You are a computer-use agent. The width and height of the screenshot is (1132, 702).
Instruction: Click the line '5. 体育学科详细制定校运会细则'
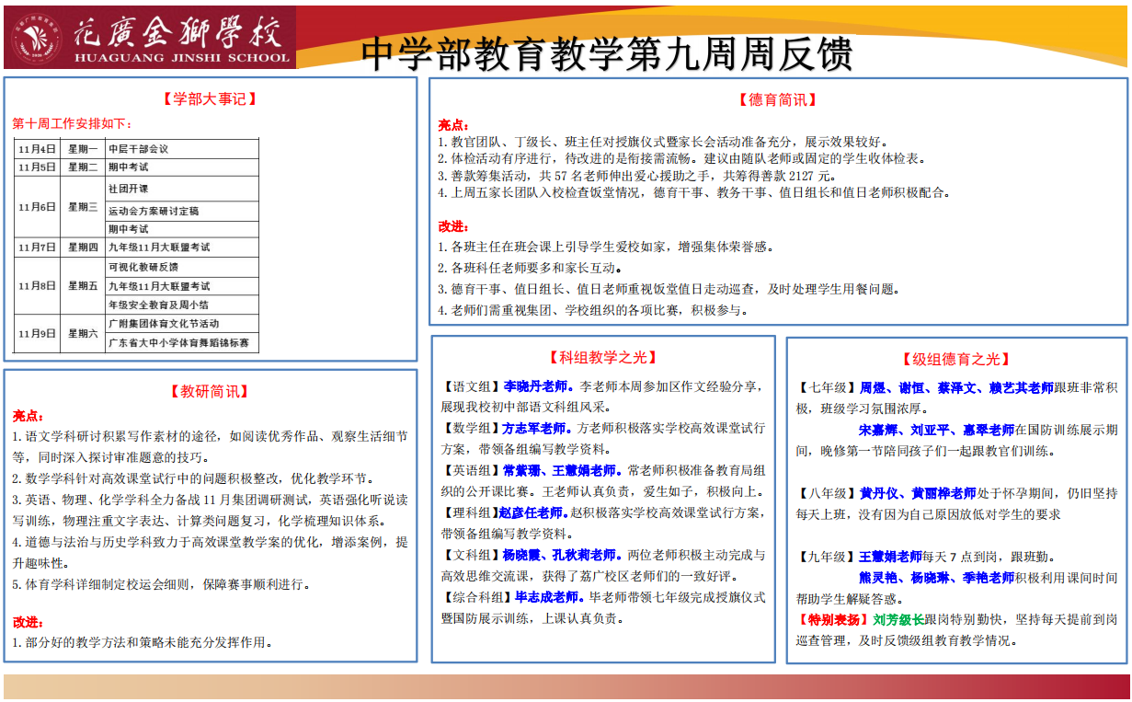pos(162,584)
